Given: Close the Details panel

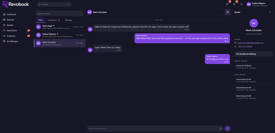Looking at the screenshot, I should tap(270, 12).
